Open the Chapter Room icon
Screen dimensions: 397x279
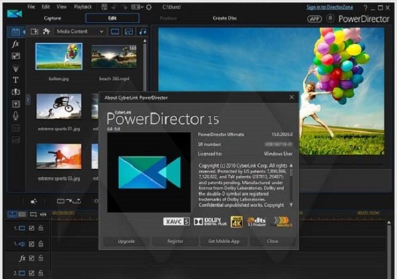[x=16, y=128]
